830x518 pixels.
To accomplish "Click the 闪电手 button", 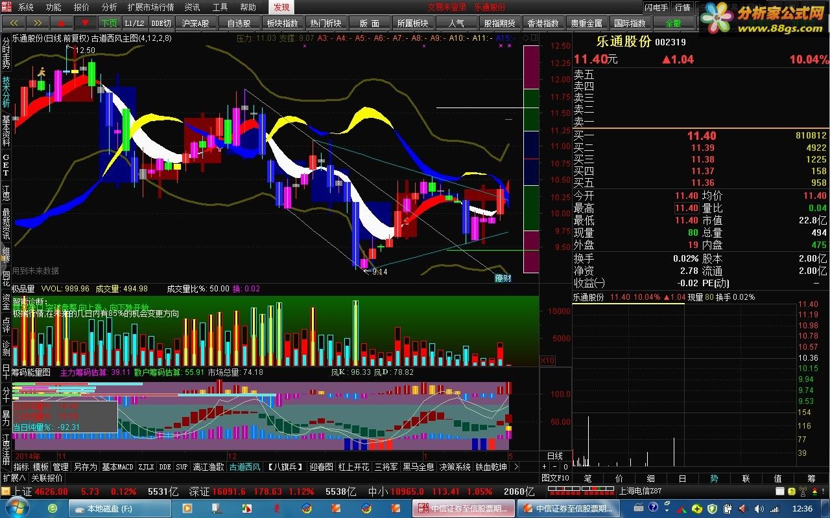I will pos(656,7).
